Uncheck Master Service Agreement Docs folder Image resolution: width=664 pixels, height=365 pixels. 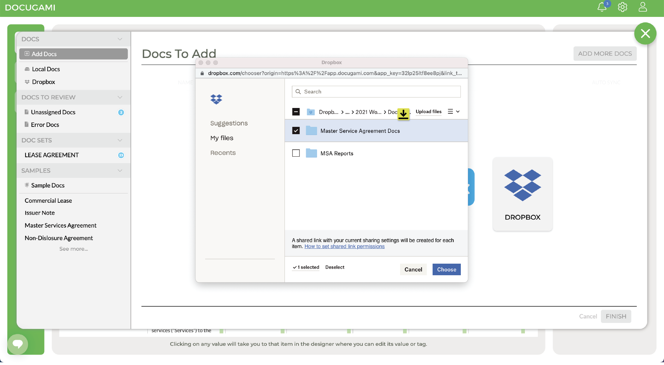pos(296,130)
